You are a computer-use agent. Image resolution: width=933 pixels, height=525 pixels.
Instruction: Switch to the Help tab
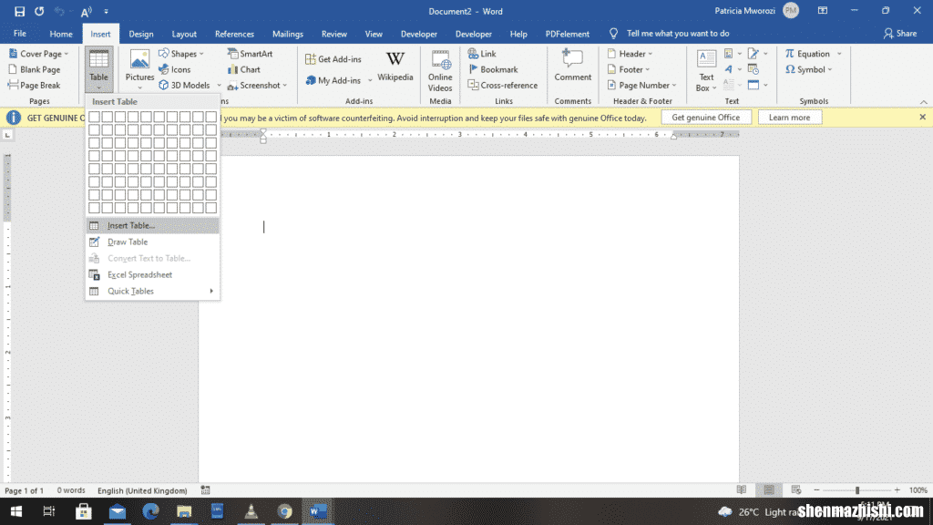coord(518,34)
